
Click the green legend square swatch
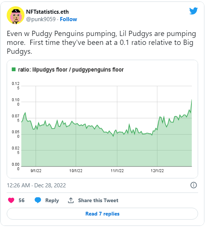pyautogui.click(x=14, y=69)
